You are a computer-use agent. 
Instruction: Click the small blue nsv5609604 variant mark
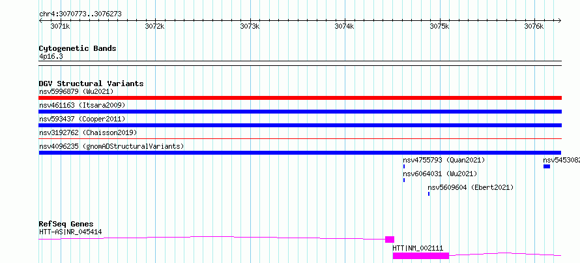[429, 194]
